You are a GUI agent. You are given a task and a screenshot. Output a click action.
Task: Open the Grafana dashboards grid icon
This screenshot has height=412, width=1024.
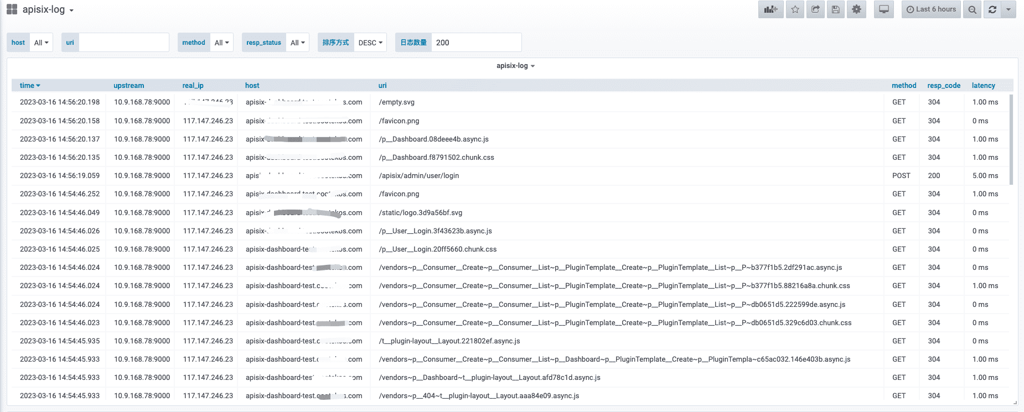click(12, 9)
